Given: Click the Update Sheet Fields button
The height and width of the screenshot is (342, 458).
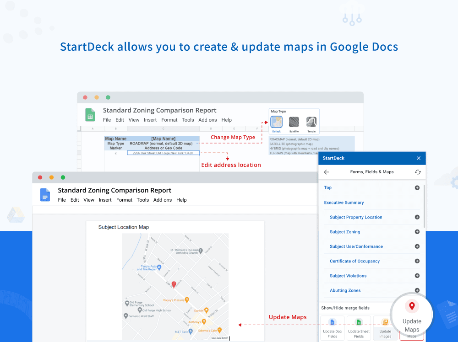Looking at the screenshot, I should pyautogui.click(x=359, y=328).
